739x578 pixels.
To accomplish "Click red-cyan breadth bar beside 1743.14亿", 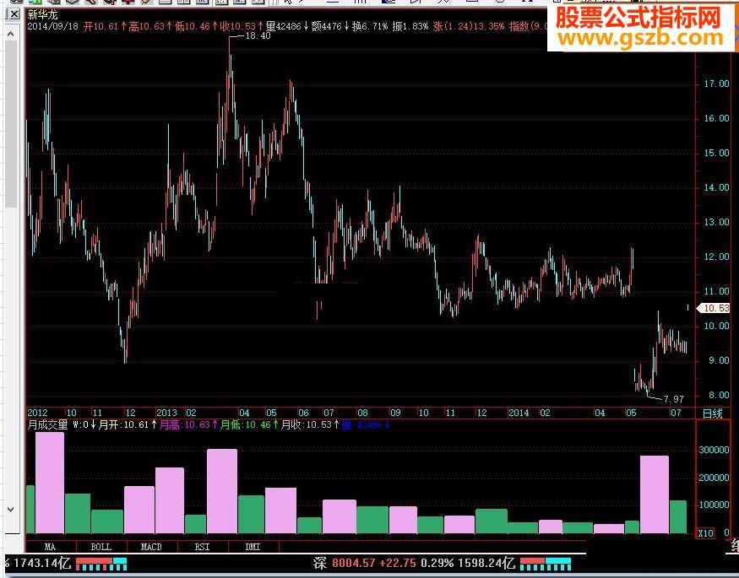I will pos(101,564).
